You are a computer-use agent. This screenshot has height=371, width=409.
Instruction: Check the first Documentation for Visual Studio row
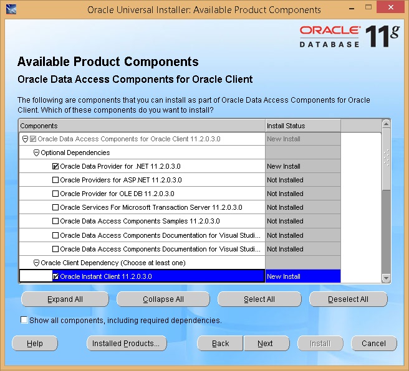point(55,235)
